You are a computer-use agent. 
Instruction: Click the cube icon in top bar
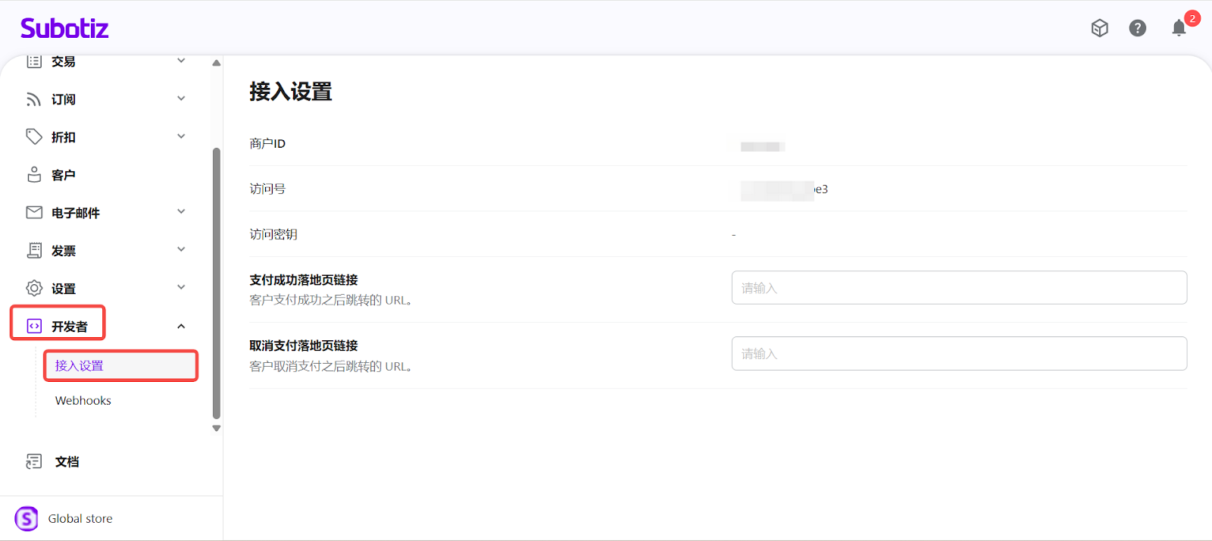click(x=1099, y=28)
